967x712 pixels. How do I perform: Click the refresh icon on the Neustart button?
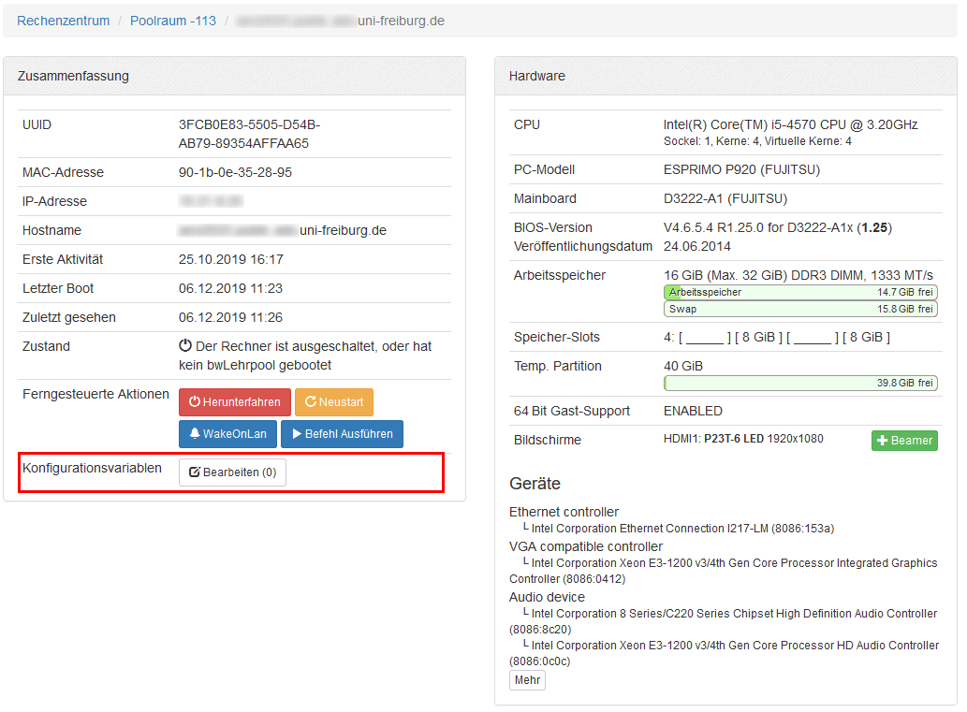point(311,402)
